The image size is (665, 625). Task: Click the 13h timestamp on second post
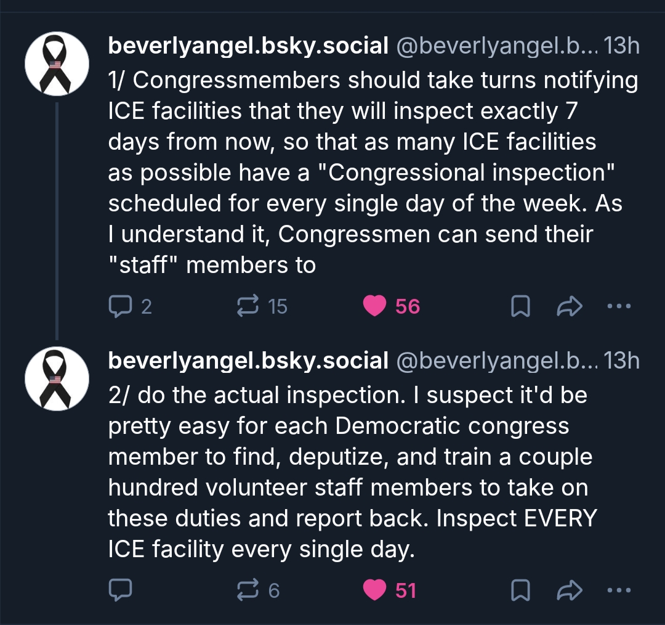(x=622, y=361)
